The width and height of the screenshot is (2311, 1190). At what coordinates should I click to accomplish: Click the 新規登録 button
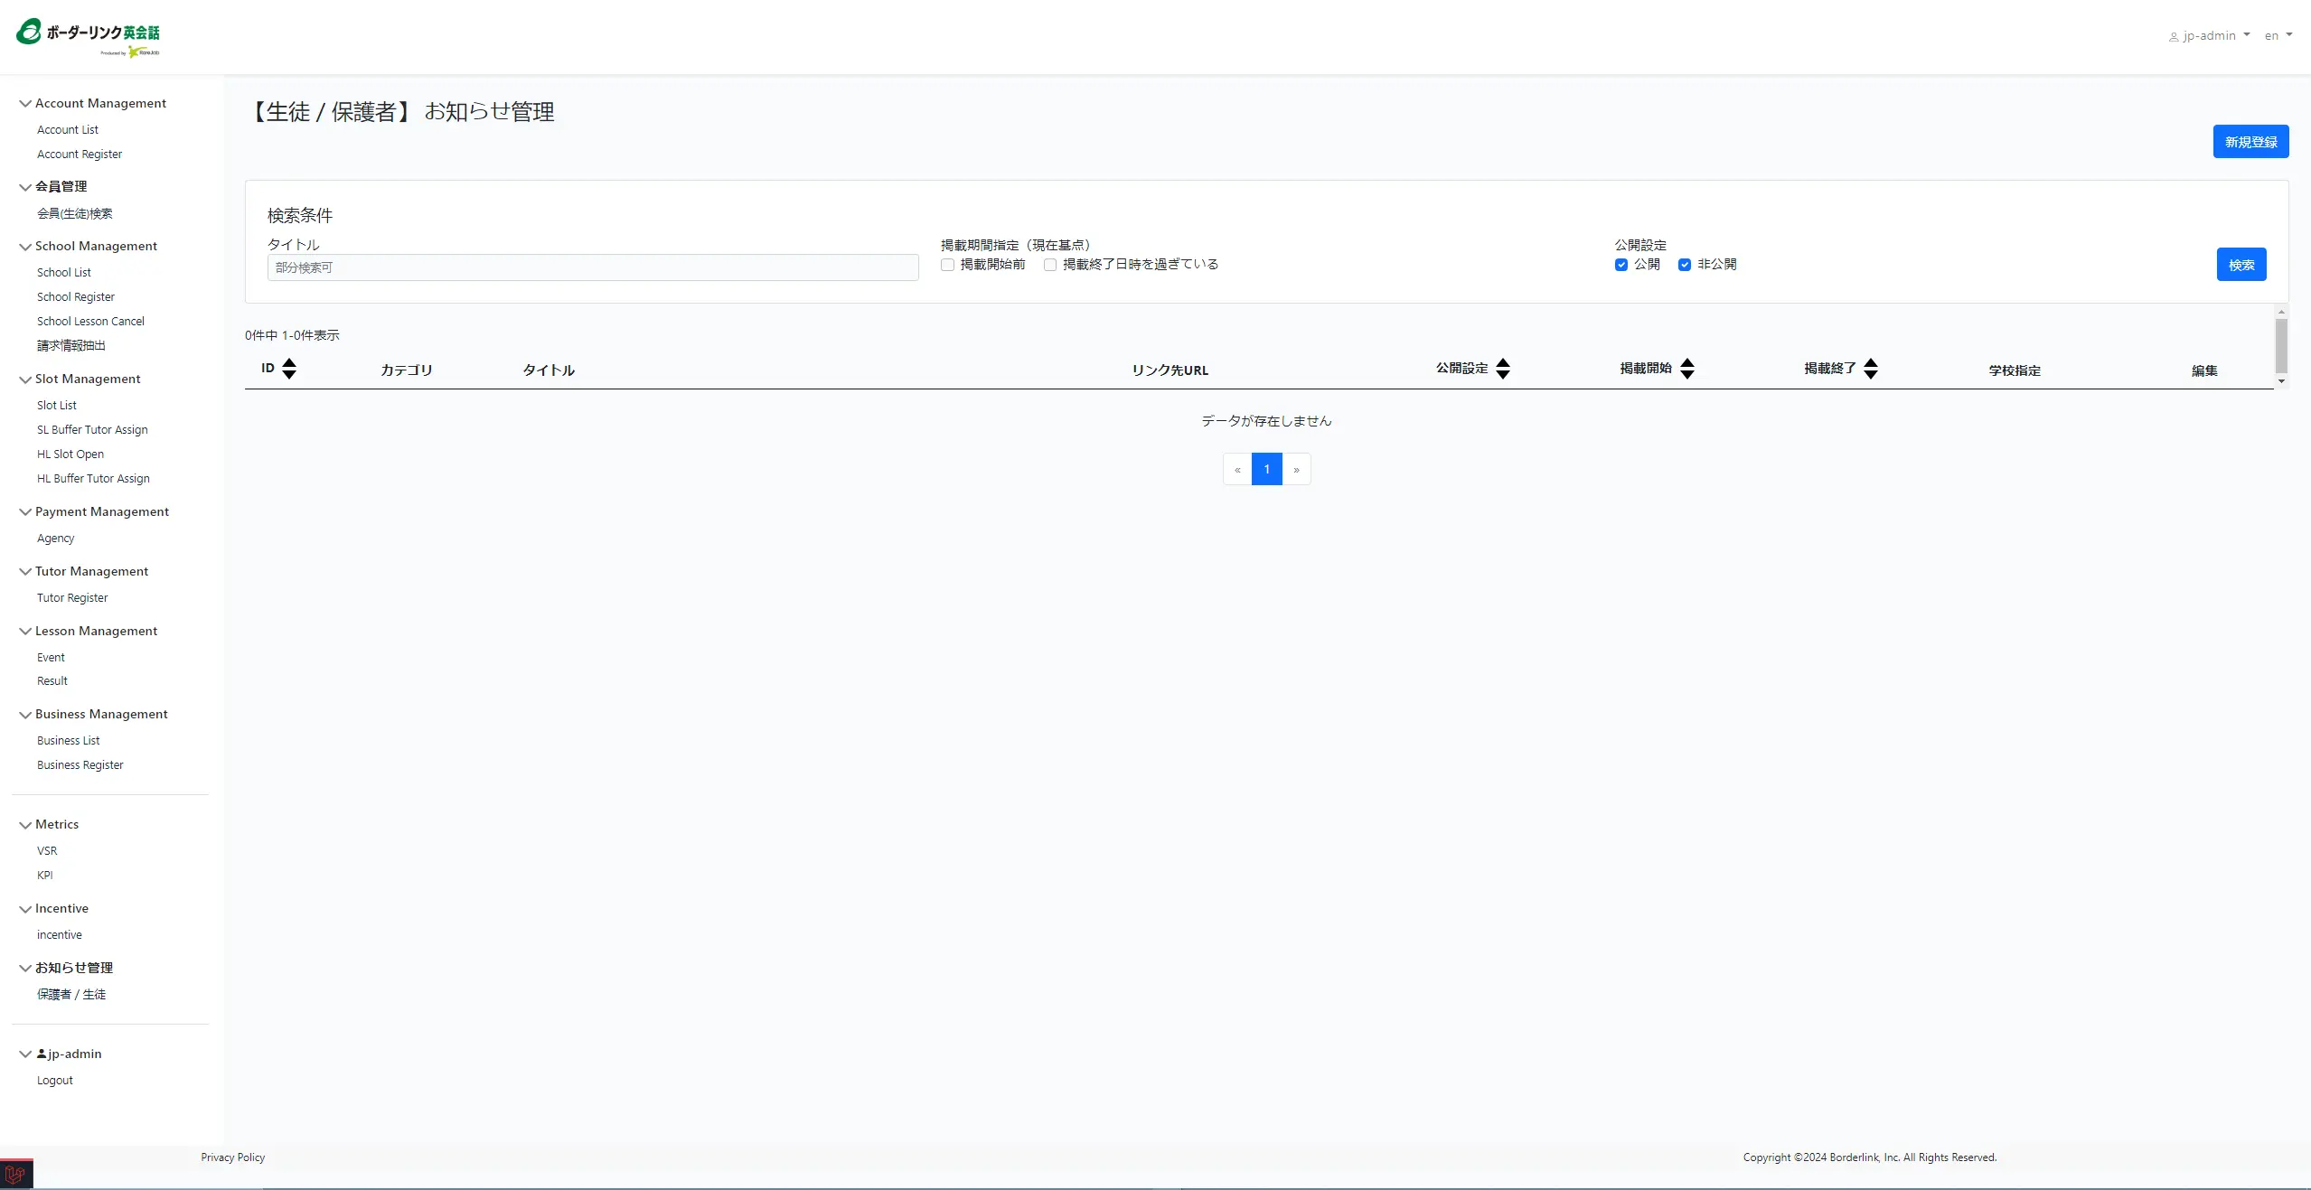point(2250,142)
